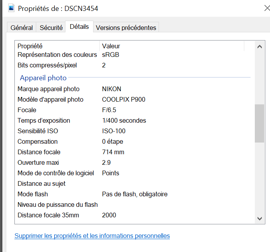Select the Appareil photo section heading
This screenshot has width=270, height=252.
pyautogui.click(x=43, y=78)
